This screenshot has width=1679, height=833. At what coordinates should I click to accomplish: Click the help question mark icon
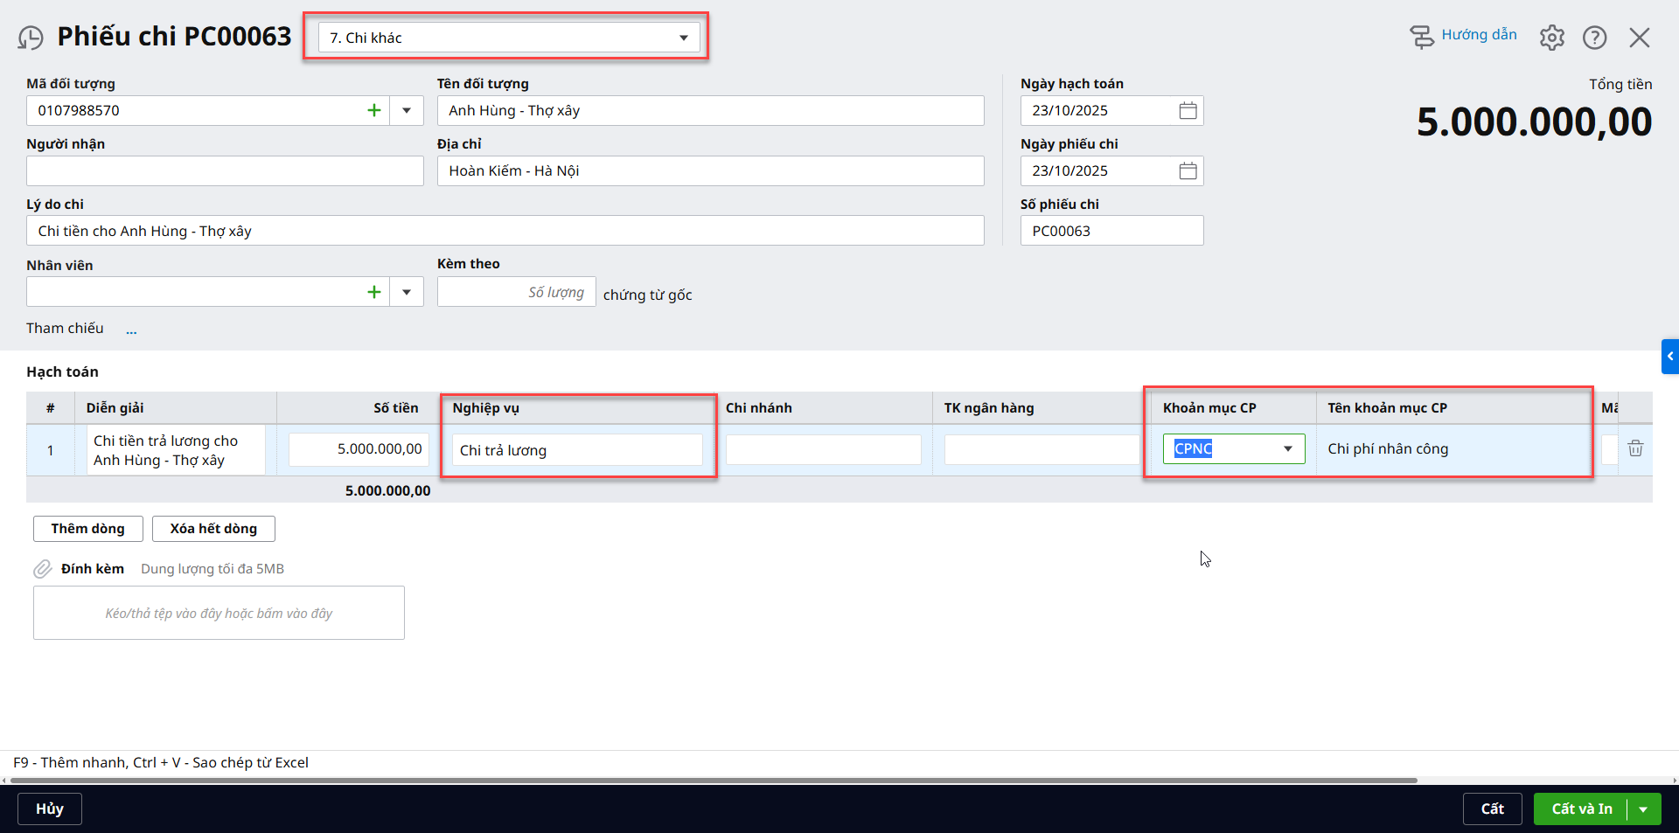[x=1594, y=38]
